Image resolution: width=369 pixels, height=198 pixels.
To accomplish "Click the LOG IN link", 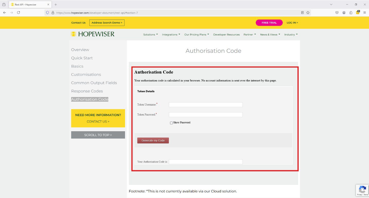I will click(x=292, y=23).
